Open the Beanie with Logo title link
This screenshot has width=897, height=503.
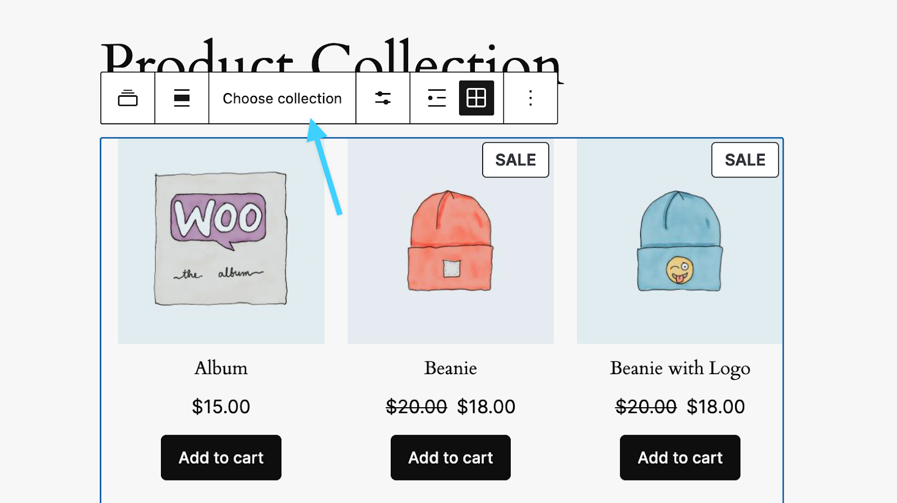tap(679, 368)
